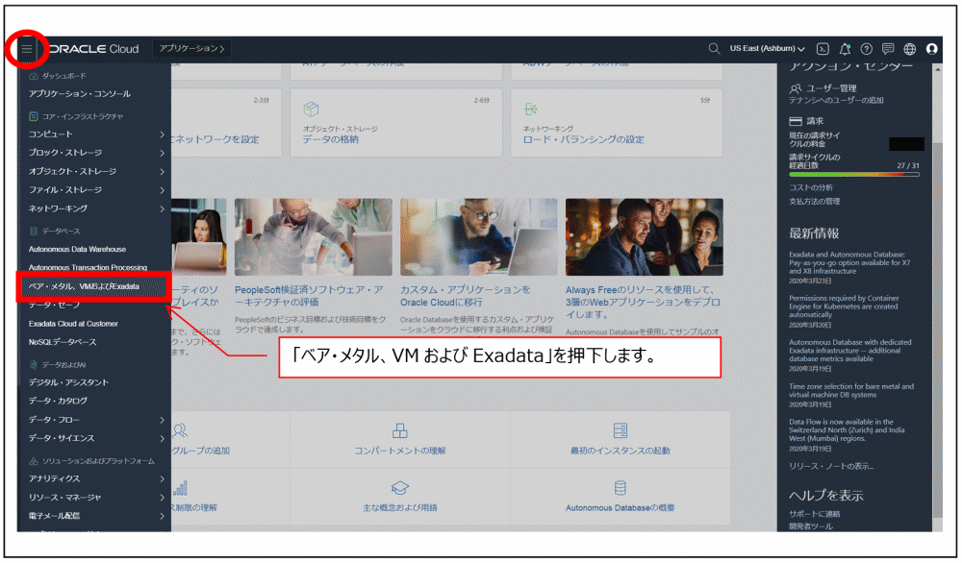Select Autonomous Transaction Processing menu item
The width and height of the screenshot is (962, 563).
click(x=88, y=268)
